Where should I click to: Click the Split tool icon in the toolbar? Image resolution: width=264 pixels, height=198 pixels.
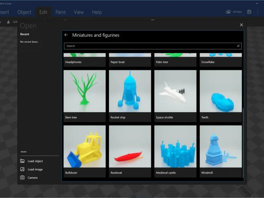pos(8,22)
